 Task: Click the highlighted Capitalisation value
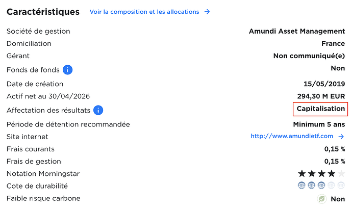click(x=320, y=109)
